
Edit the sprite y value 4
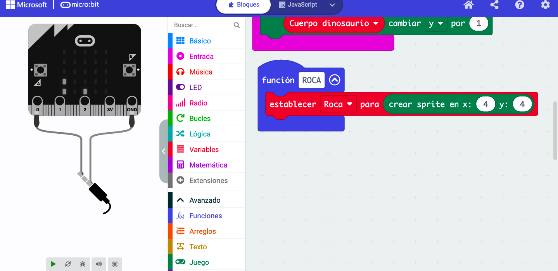522,104
